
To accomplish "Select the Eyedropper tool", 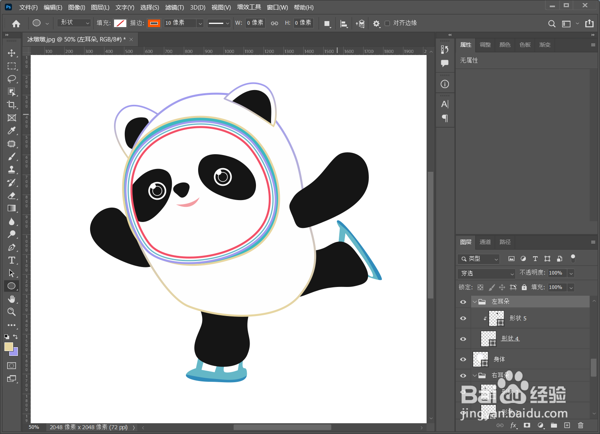I will pos(12,131).
